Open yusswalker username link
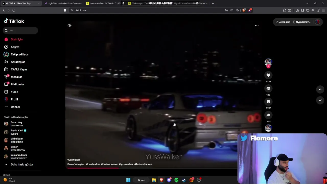Screen dimensions: 327x184 [74, 160]
